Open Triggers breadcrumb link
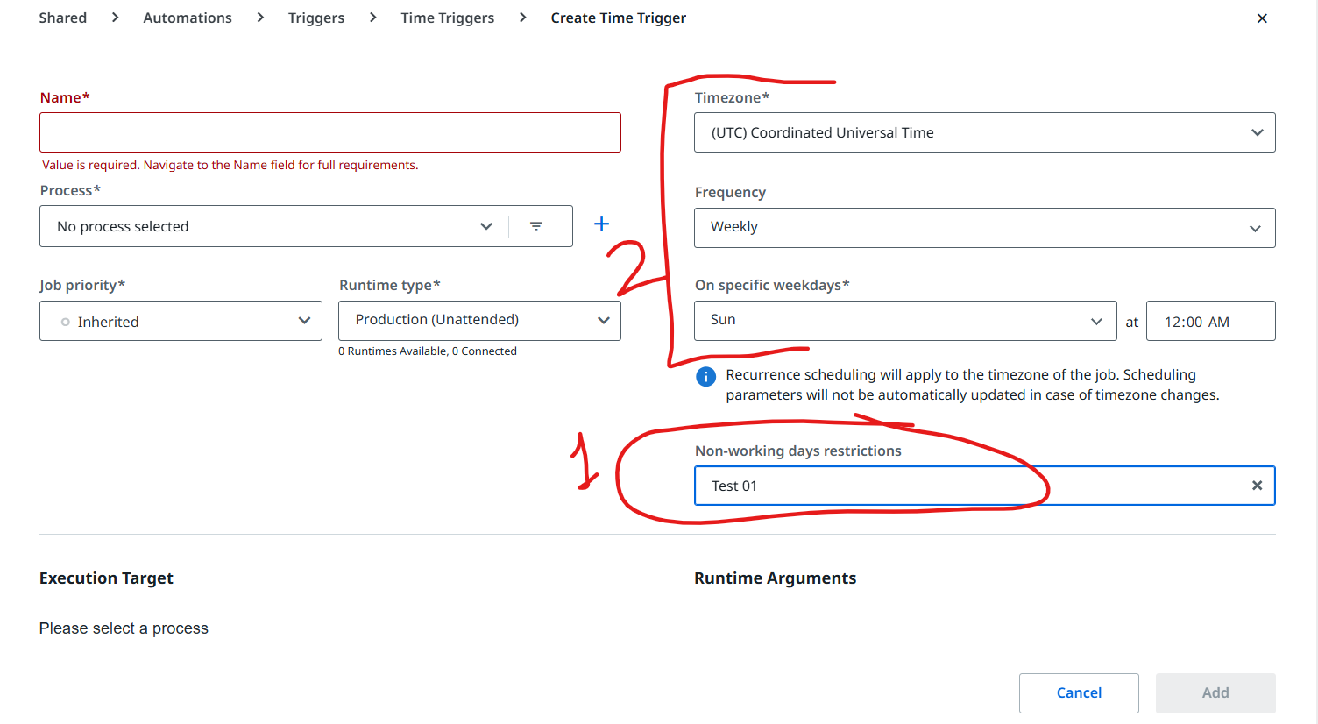This screenshot has width=1318, height=724. pyautogui.click(x=316, y=18)
